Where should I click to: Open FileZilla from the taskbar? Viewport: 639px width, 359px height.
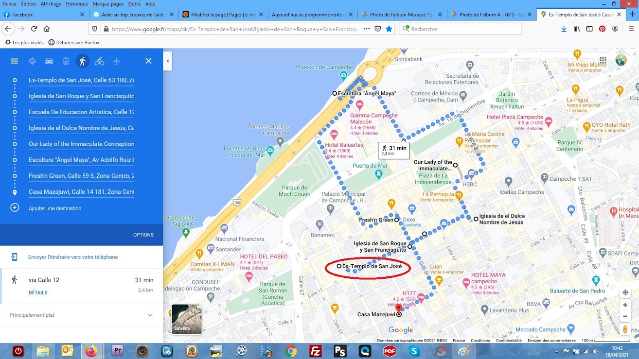(316, 351)
